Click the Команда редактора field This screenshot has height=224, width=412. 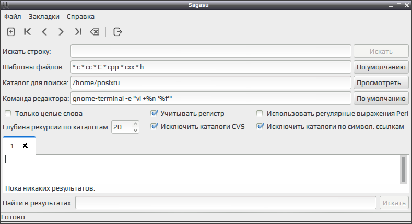(x=211, y=99)
